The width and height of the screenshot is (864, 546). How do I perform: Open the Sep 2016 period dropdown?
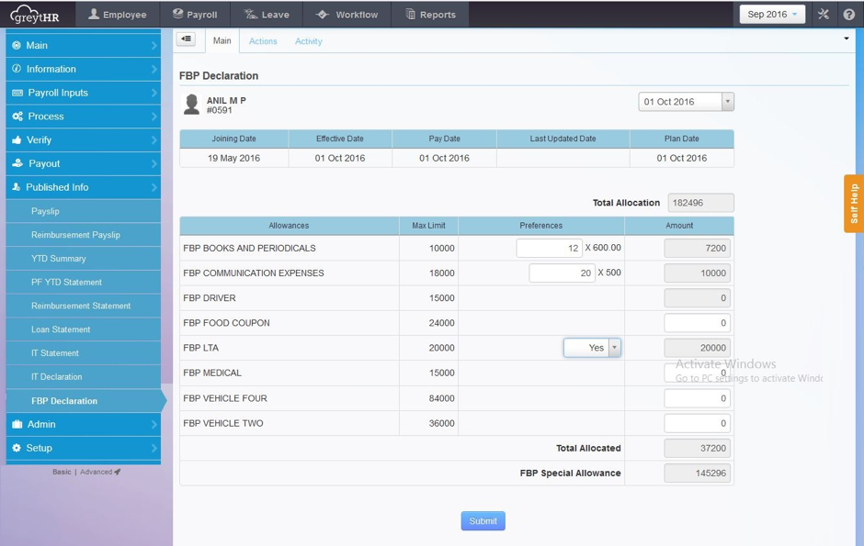tap(772, 15)
